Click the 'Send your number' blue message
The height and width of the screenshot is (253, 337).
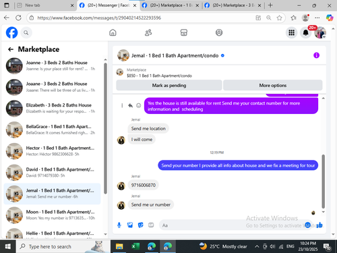(x=238, y=165)
